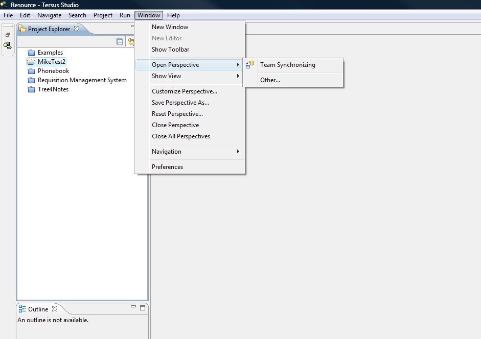Click the Team Synchronizing perspective icon
The height and width of the screenshot is (339, 481).
coord(249,65)
